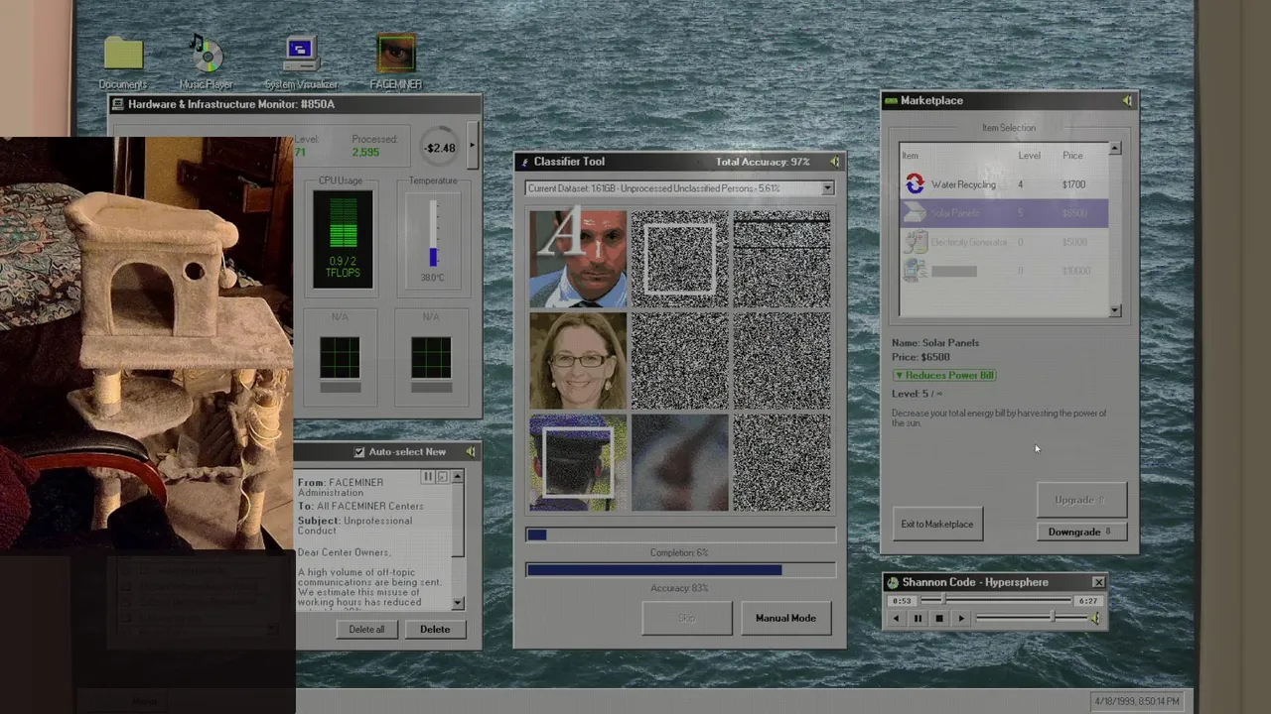
Task: Click the taskbar date and time clock
Action: [1137, 701]
